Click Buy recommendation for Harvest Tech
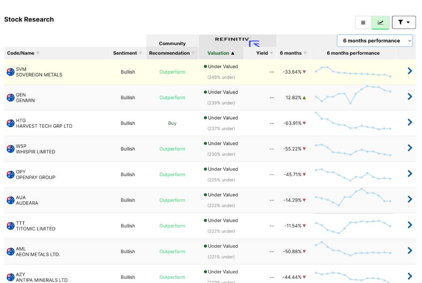422x283 pixels. tap(172, 123)
